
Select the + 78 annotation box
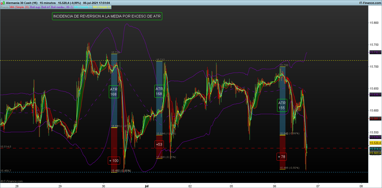pyautogui.click(x=282, y=157)
